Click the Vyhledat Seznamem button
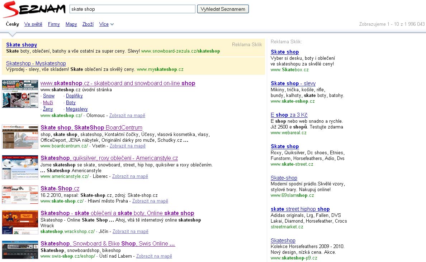 pyautogui.click(x=223, y=9)
